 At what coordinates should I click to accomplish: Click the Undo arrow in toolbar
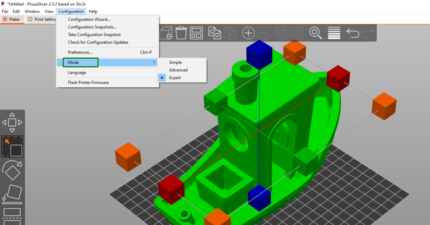353,33
